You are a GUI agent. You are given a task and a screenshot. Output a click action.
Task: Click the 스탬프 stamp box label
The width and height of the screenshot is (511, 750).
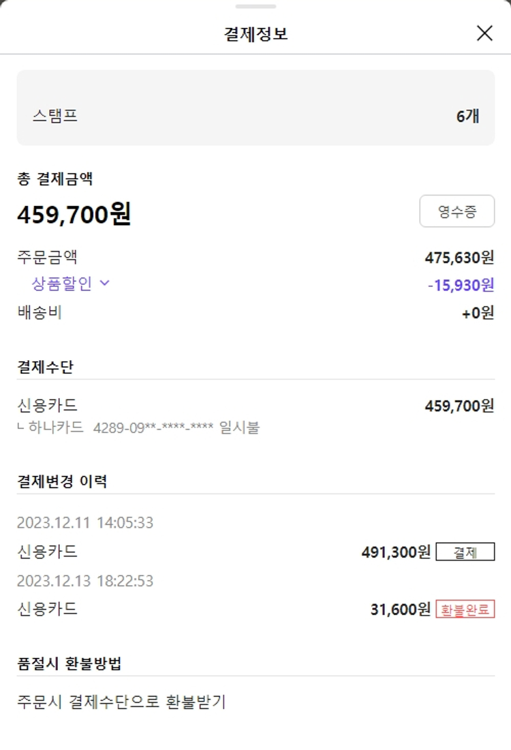coord(55,116)
